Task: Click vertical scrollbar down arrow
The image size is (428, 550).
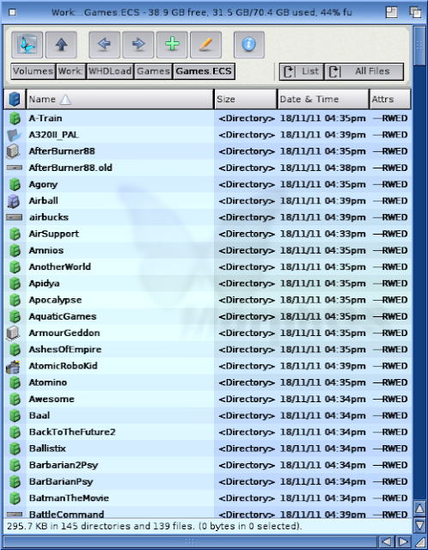Action: click(x=419, y=525)
